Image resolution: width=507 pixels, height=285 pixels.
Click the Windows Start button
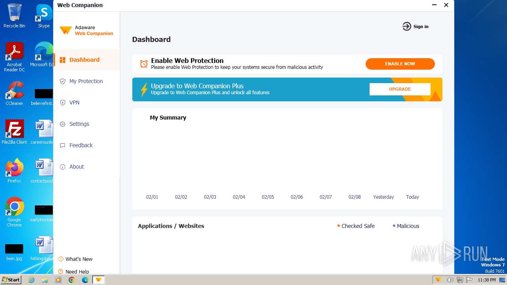11,279
